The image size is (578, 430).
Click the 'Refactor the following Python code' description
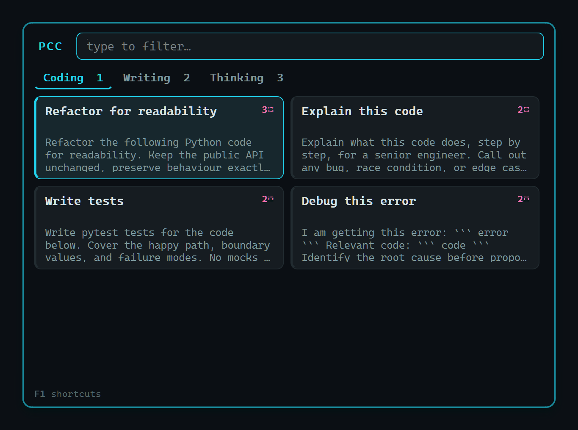click(158, 155)
